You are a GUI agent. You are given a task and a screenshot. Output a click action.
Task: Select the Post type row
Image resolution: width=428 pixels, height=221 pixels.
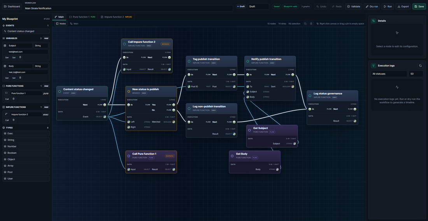[x=26, y=172]
